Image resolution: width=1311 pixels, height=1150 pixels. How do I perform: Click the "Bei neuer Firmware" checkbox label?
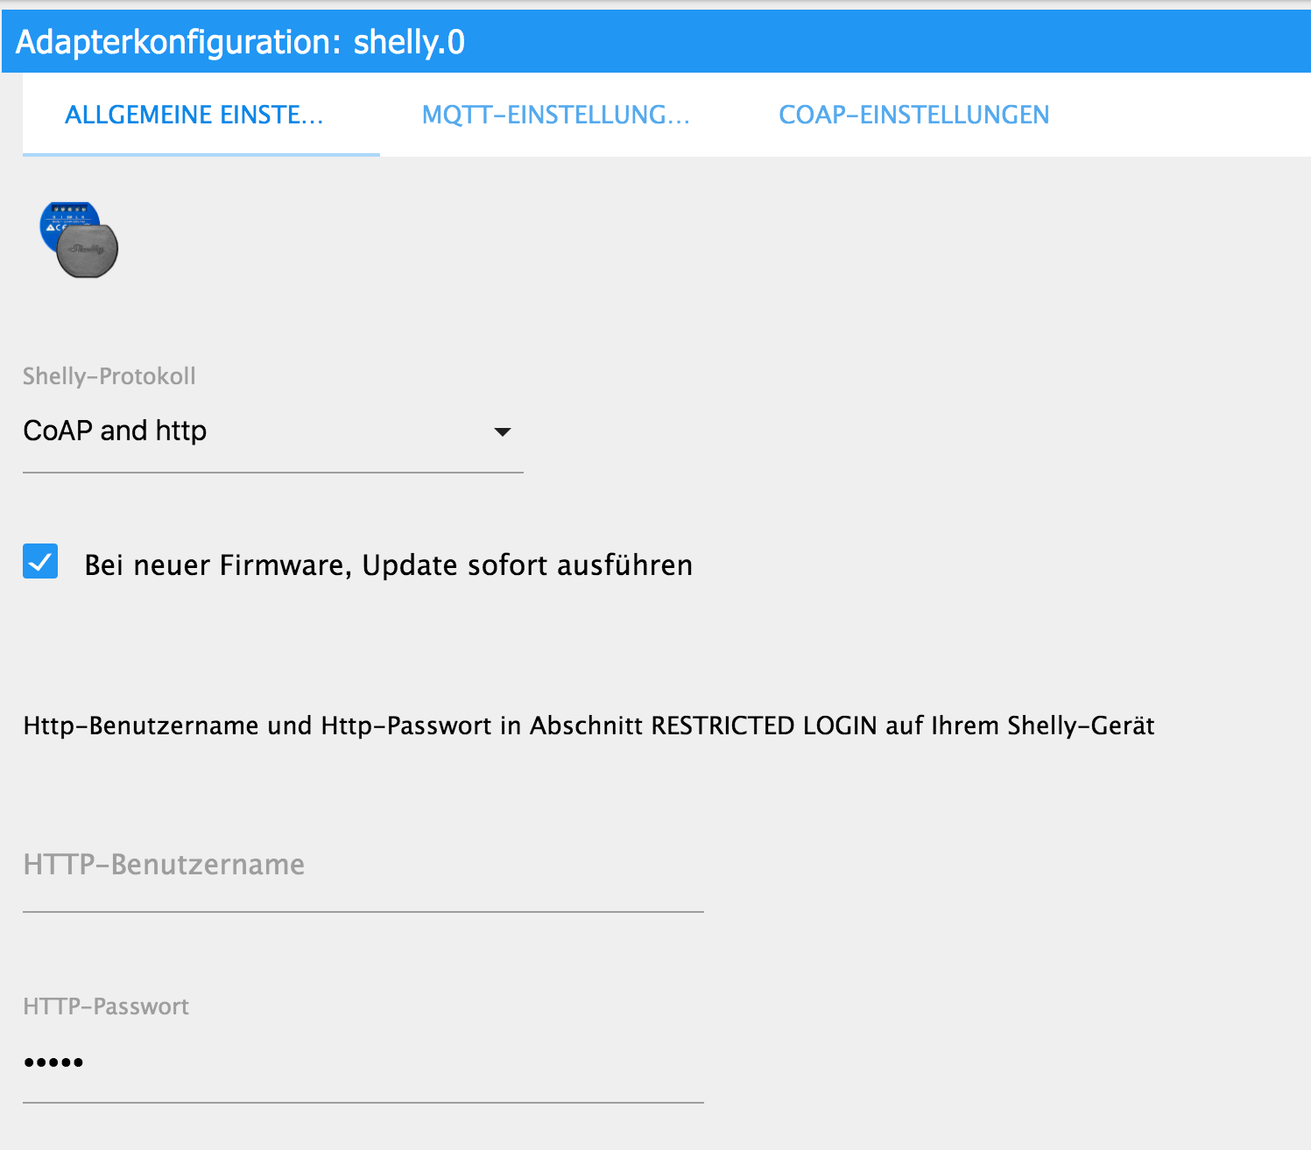point(388,565)
